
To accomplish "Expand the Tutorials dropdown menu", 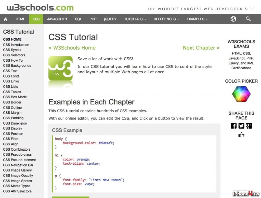I will (x=135, y=19).
